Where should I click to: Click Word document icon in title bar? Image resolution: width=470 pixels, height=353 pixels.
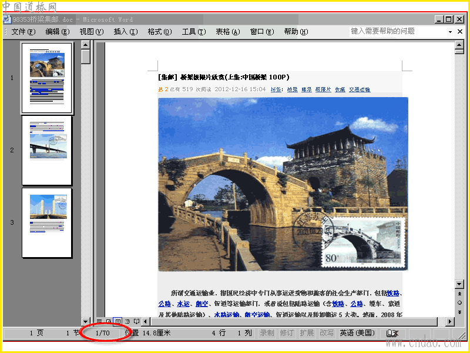[7, 19]
